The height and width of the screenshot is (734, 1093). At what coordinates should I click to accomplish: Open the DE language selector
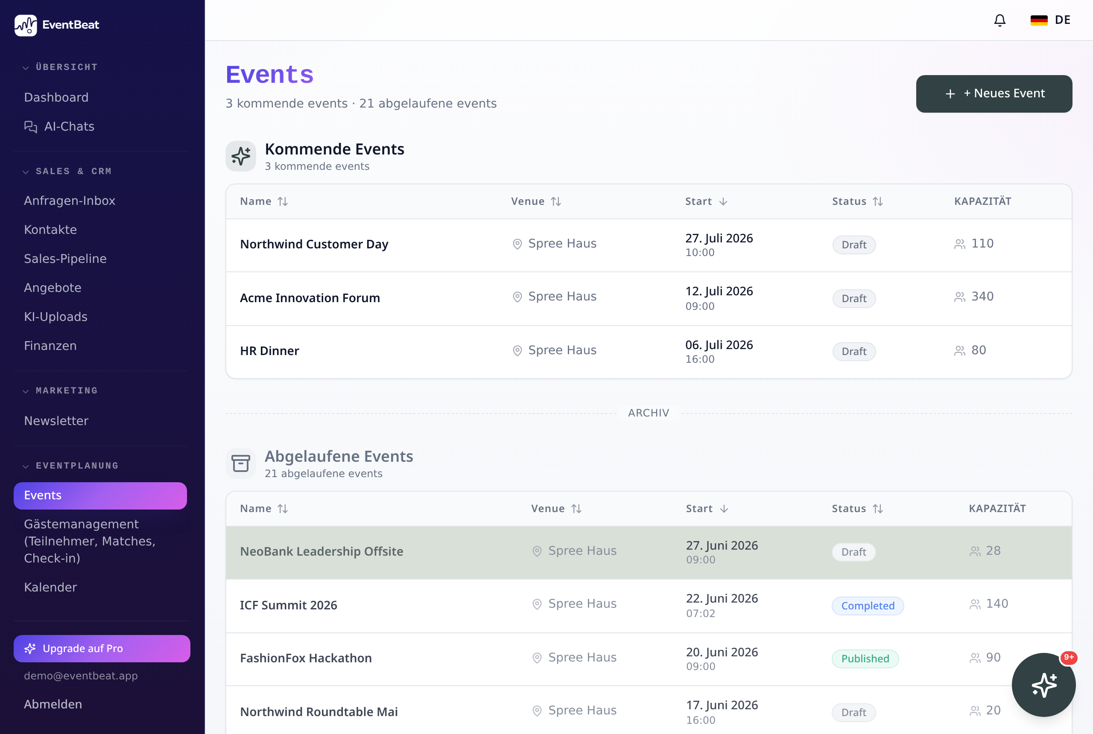coord(1050,20)
